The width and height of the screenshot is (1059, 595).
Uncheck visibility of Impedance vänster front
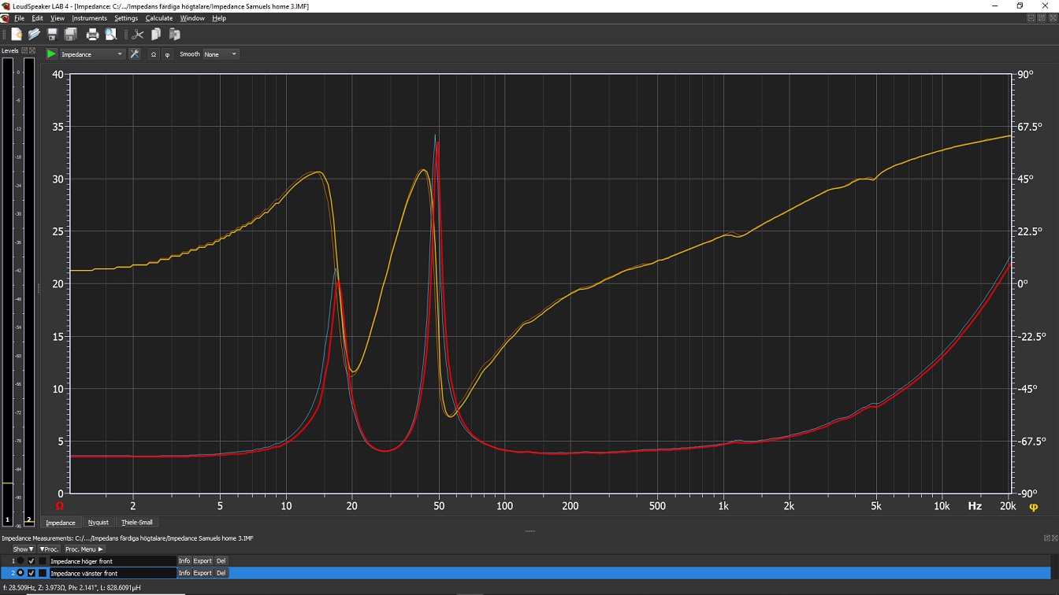tap(32, 573)
